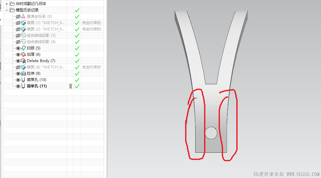Viewport: 321px width, 178px height.
Task: Click the folder icon of 非时间戳记几何体
Action: [12, 4]
